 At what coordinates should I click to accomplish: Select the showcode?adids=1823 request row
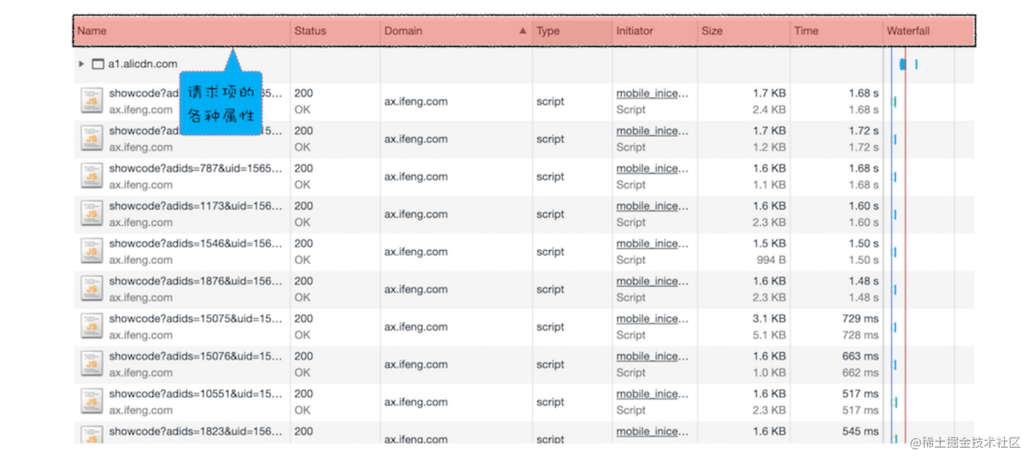coord(196,432)
